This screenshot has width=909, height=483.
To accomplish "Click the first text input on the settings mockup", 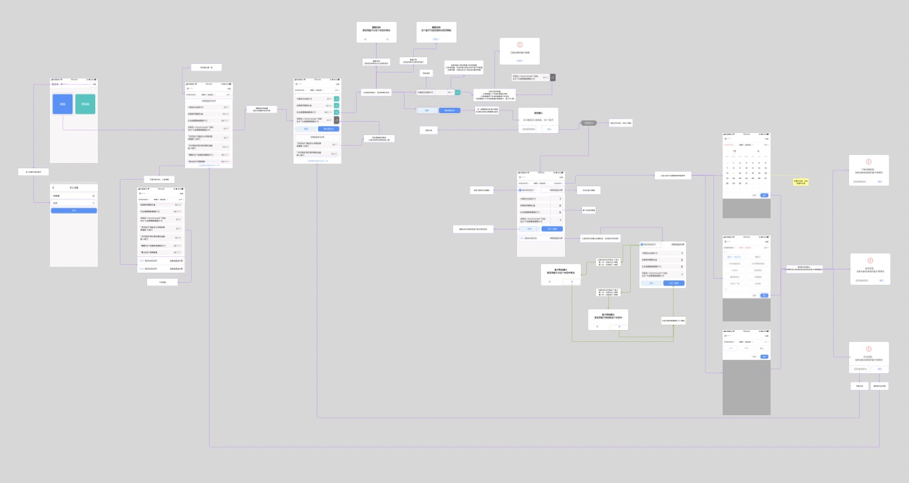I will point(74,196).
